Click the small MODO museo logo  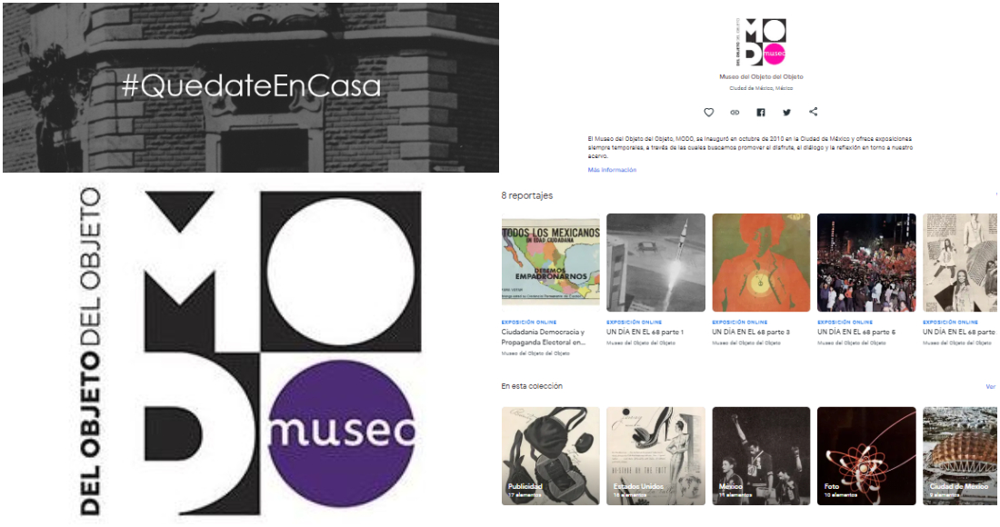pyautogui.click(x=761, y=42)
